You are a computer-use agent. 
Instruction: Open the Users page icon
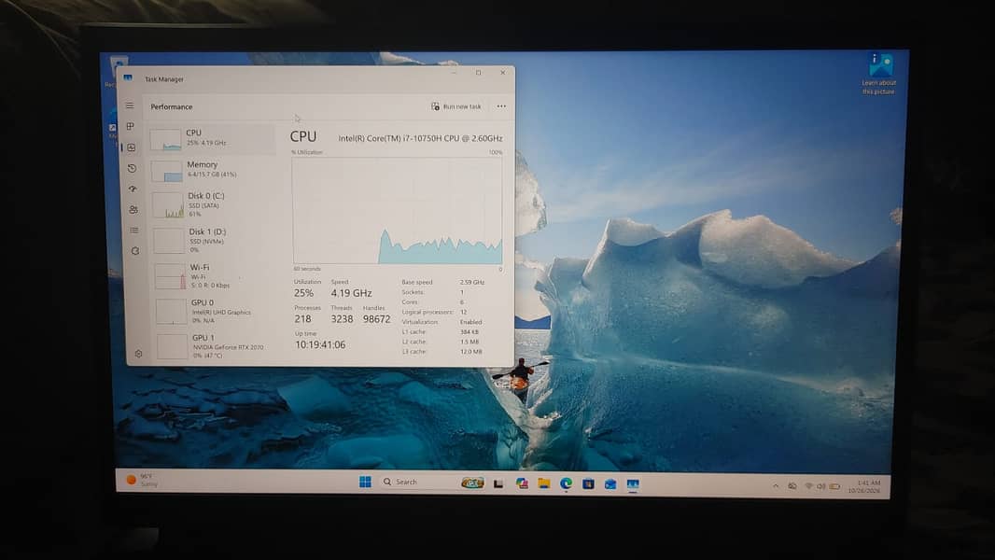click(133, 209)
